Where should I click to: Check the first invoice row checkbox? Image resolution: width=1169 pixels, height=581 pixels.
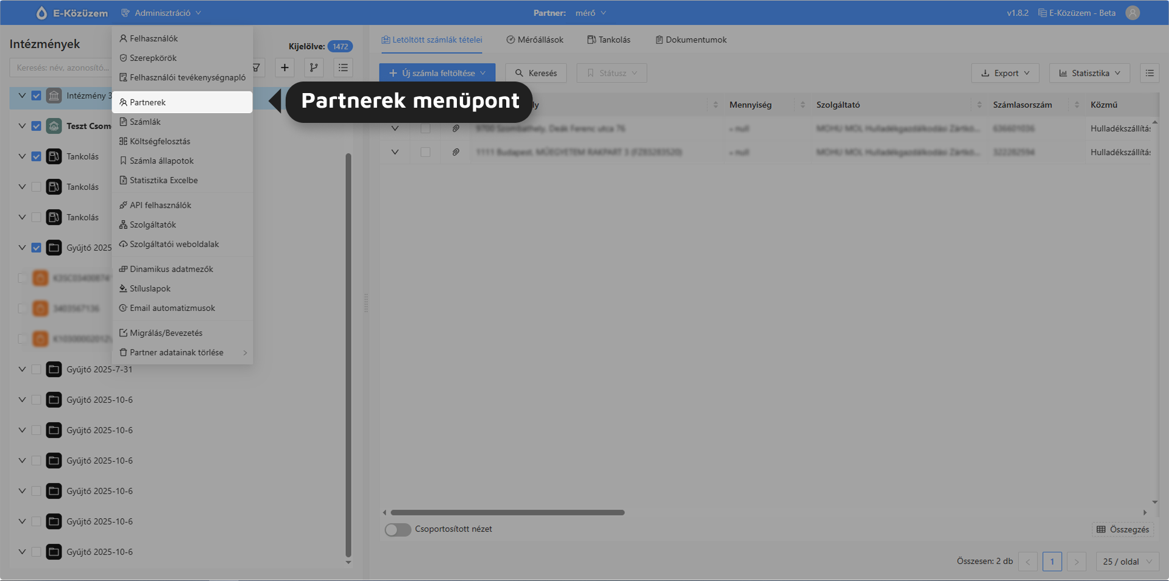425,128
